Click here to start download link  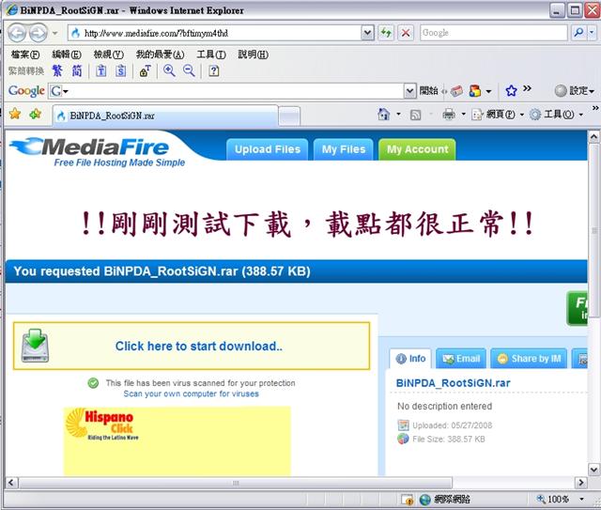[x=199, y=347]
